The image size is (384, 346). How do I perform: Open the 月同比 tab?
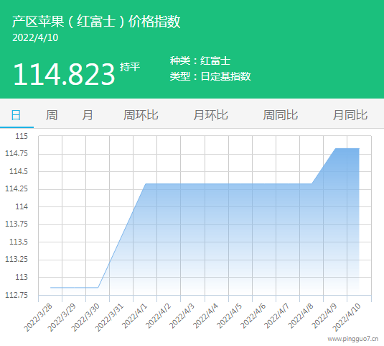coord(350,115)
